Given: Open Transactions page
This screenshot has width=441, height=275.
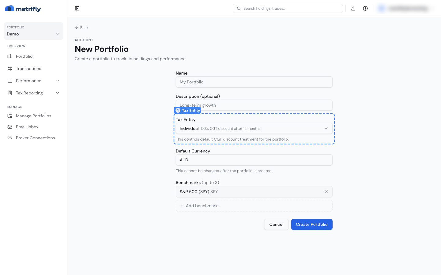Looking at the screenshot, I should pyautogui.click(x=33, y=68).
